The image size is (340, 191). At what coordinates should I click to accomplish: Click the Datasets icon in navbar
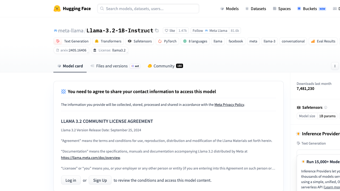click(247, 8)
